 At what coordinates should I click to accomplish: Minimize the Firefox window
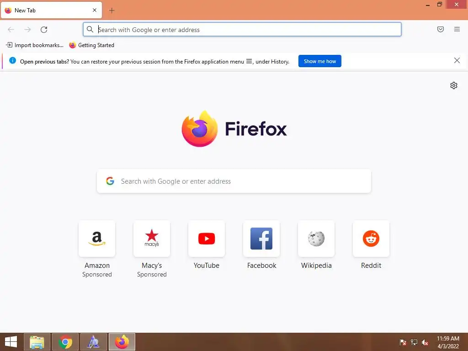click(x=428, y=5)
